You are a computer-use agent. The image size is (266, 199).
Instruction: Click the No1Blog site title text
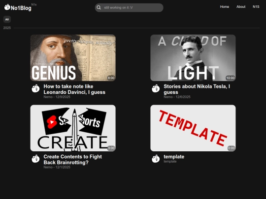tap(21, 8)
